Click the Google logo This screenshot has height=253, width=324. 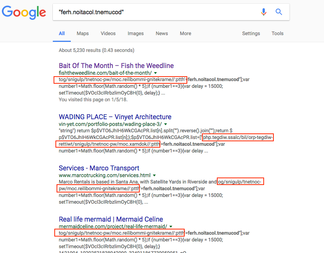pos(24,12)
